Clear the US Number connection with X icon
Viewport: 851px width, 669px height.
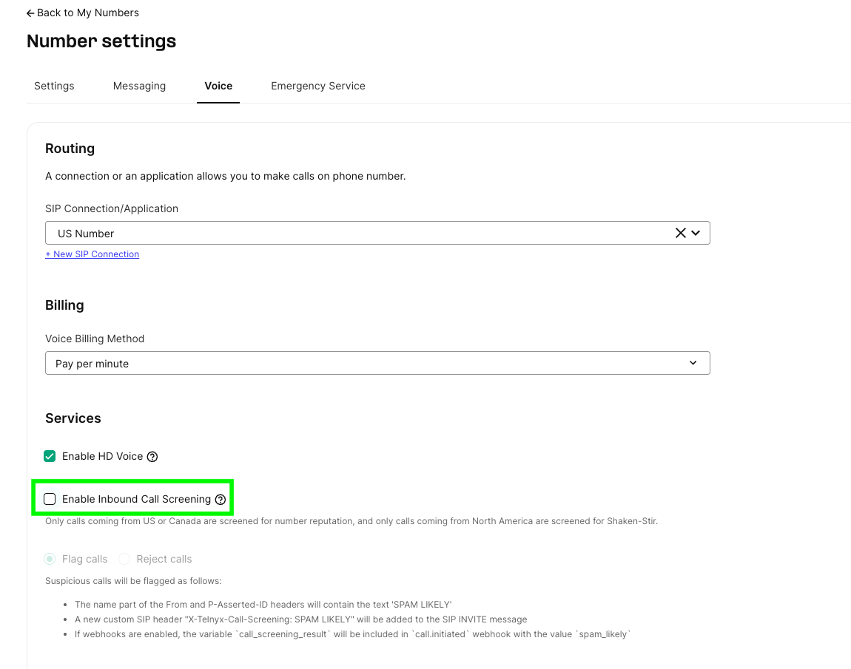click(680, 233)
